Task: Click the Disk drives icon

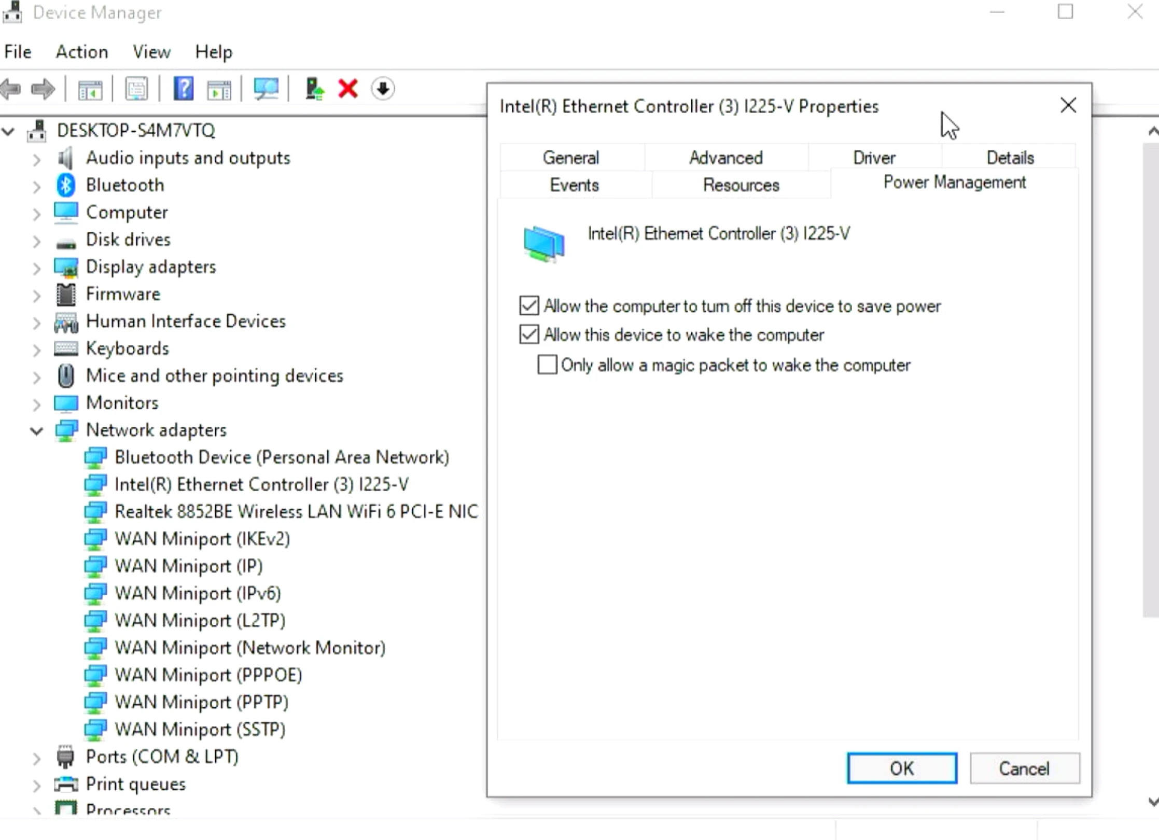Action: point(66,243)
